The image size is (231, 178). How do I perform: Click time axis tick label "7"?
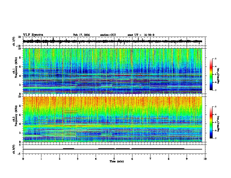click(x=150, y=159)
